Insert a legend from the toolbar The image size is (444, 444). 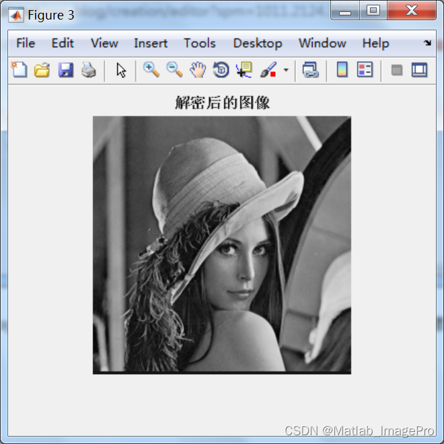coord(365,70)
